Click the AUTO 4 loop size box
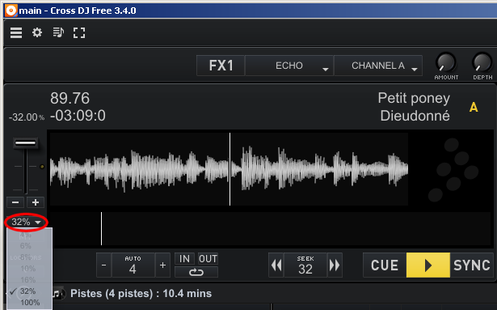The image size is (497, 310). (133, 265)
